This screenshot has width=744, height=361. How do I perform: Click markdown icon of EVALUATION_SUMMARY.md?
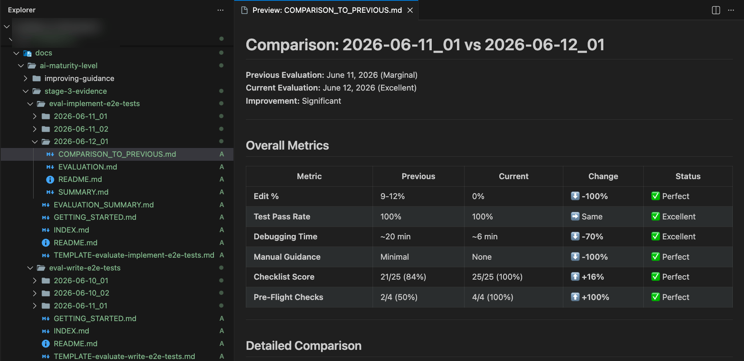[46, 205]
